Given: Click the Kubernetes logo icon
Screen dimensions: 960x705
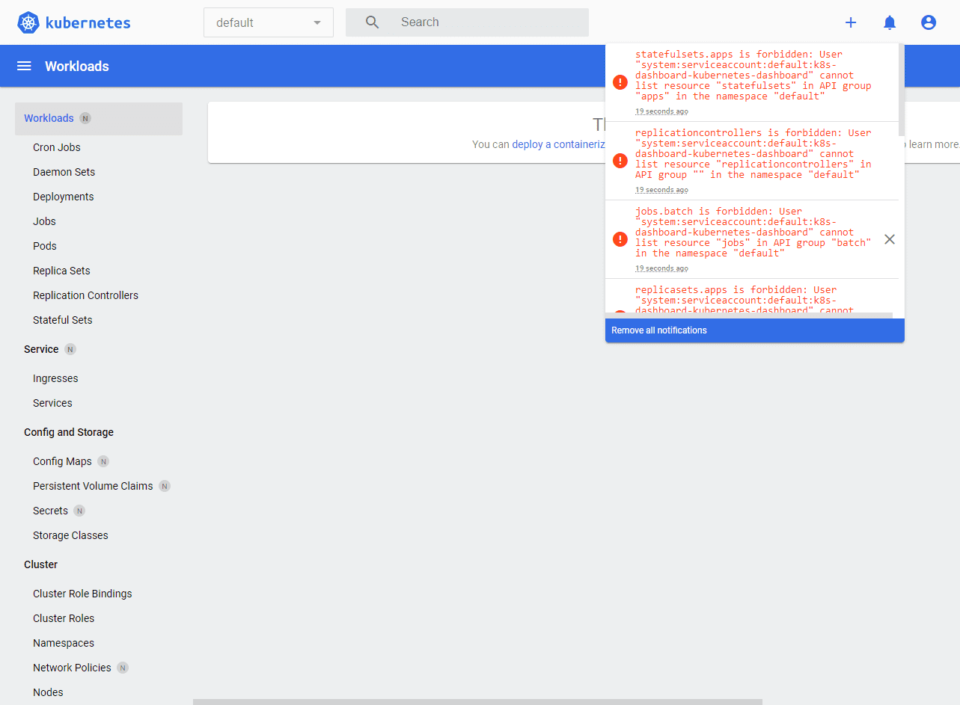Looking at the screenshot, I should 28,22.
